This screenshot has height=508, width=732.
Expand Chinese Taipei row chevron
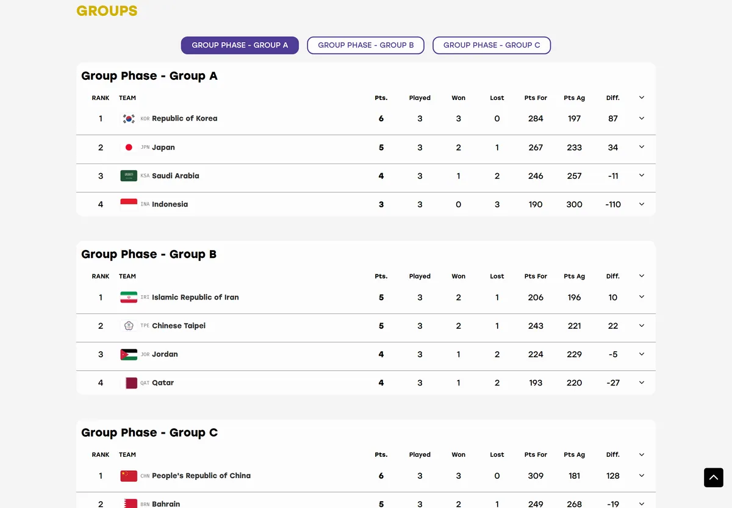[x=642, y=326]
